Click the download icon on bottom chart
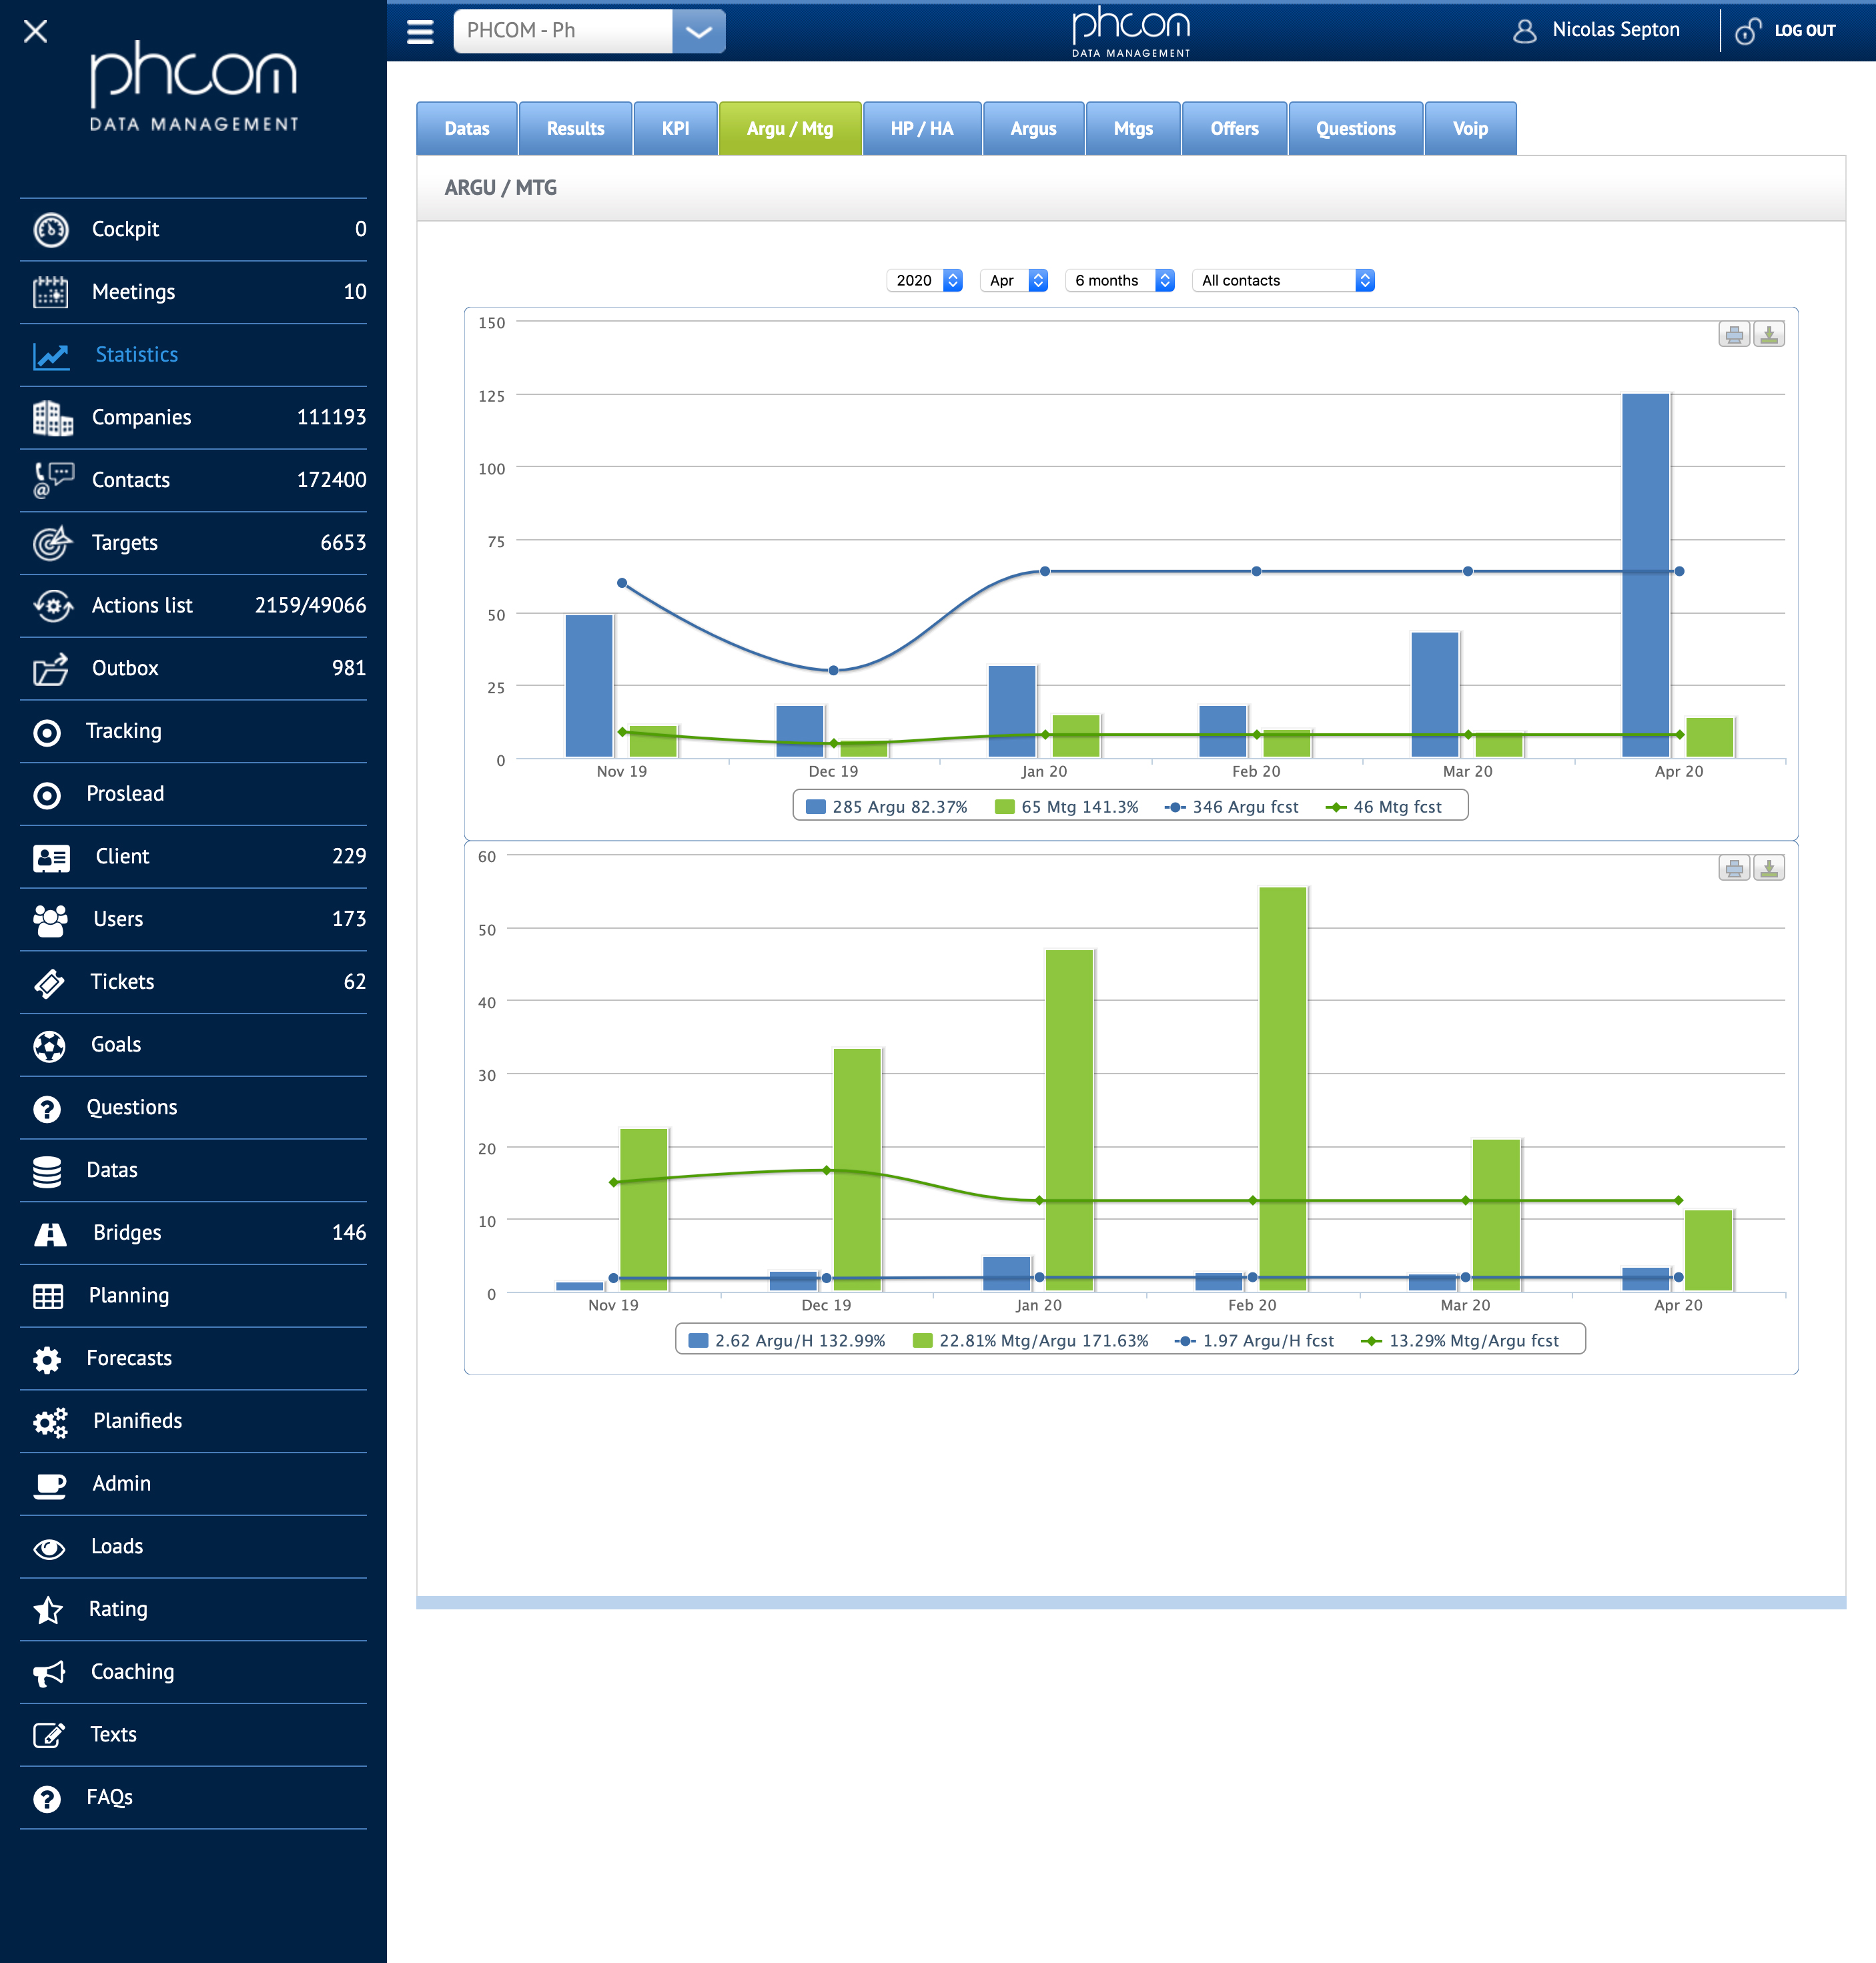This screenshot has height=1963, width=1876. pyautogui.click(x=1769, y=868)
